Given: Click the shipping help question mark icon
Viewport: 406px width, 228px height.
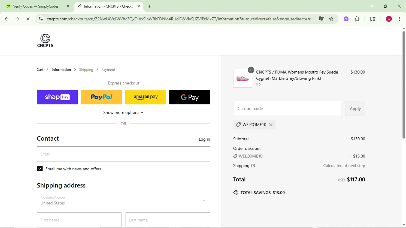Looking at the screenshot, I should pyautogui.click(x=253, y=166).
